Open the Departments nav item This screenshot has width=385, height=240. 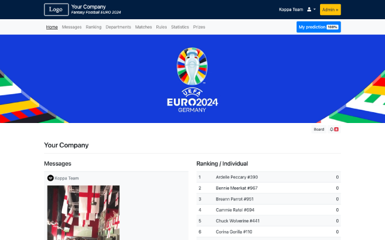[x=118, y=27]
